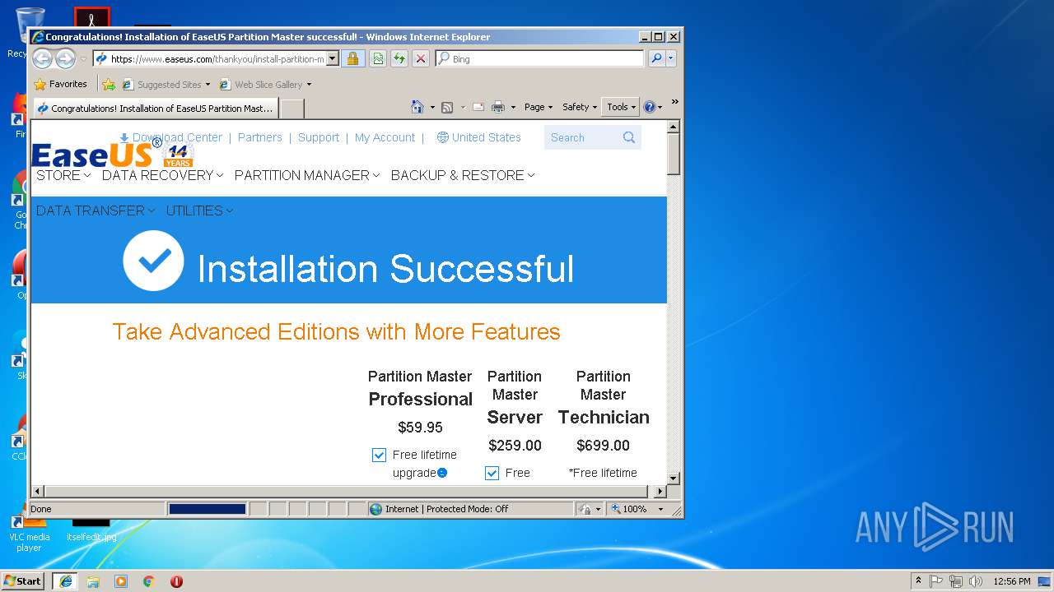This screenshot has width=1054, height=592.
Task: Open the Action Center flag tray icon
Action: 936,581
